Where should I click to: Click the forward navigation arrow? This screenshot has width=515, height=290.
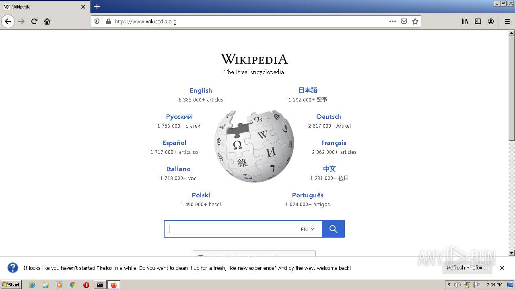point(21,21)
